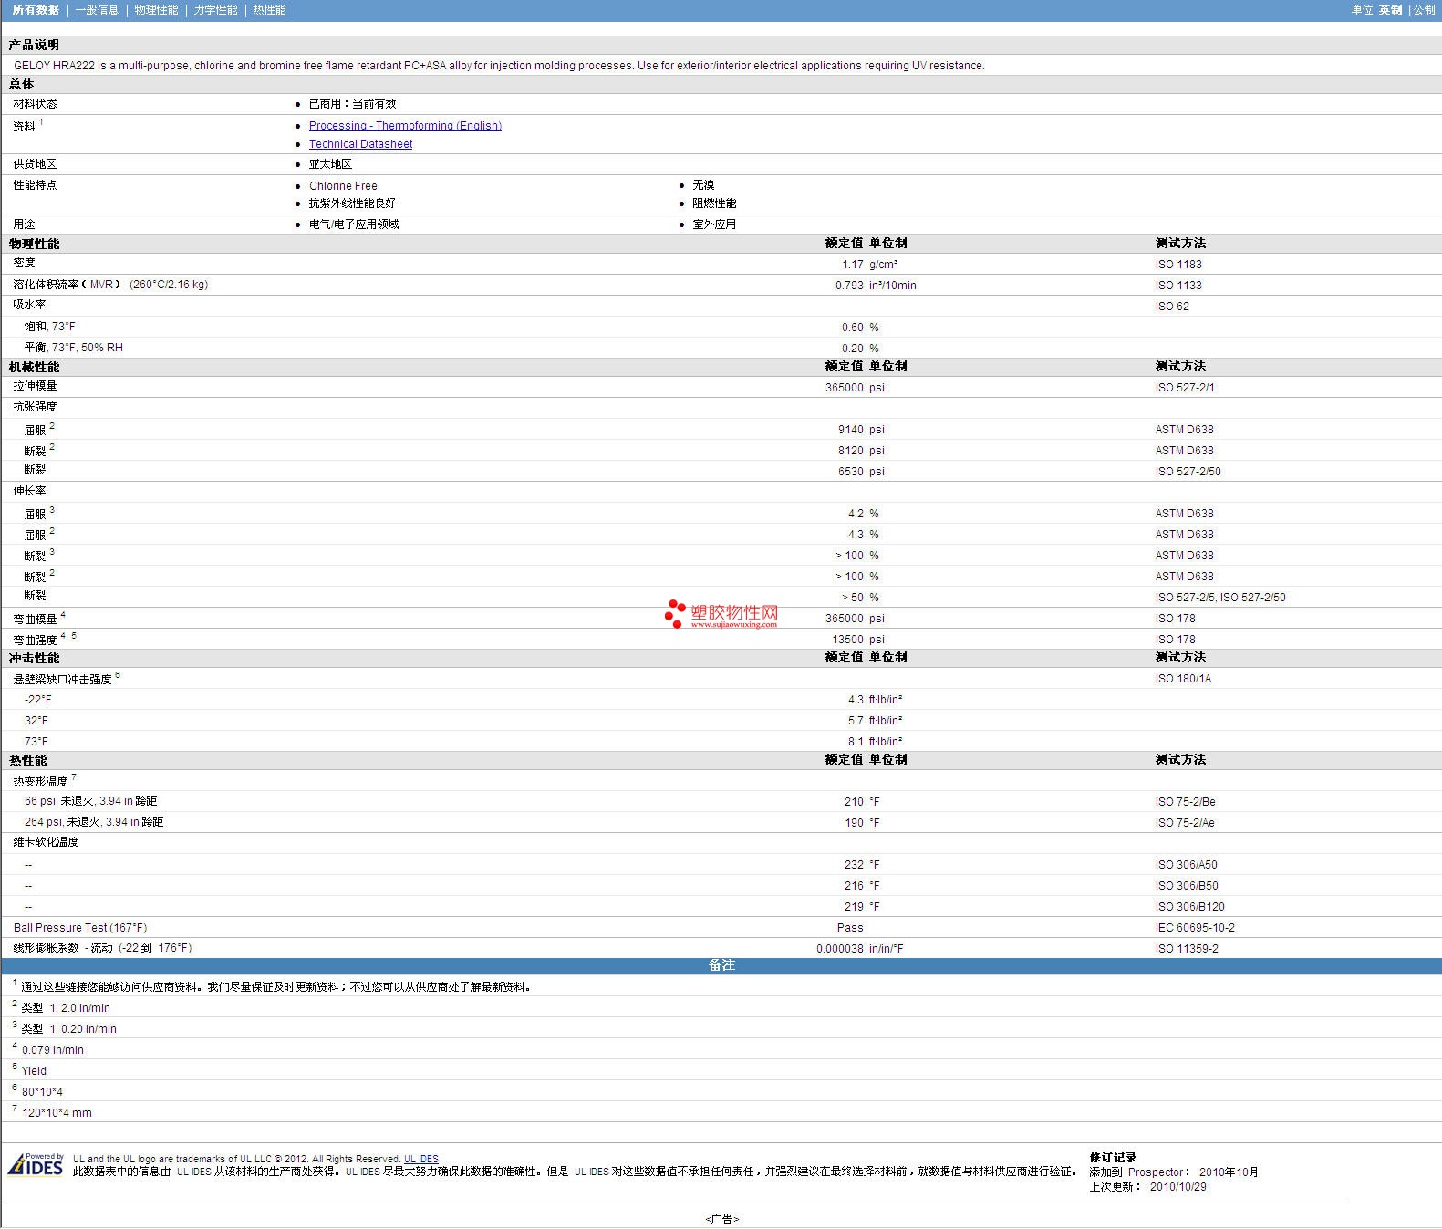The height and width of the screenshot is (1229, 1442).
Task: Click ISO 527-2/5, ISO 527-2/50 method
Action: (x=1220, y=598)
